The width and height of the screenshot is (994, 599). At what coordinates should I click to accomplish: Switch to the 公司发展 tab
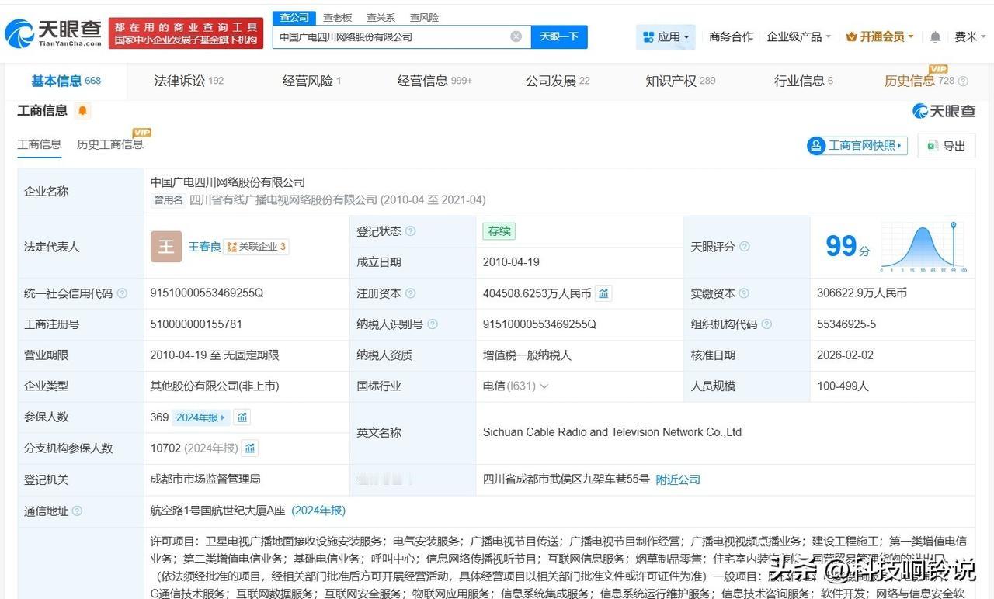(558, 81)
